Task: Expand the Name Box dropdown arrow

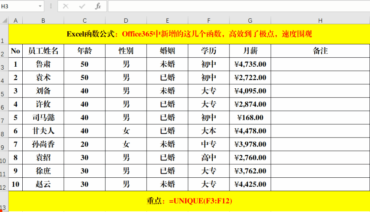Action: tap(40, 6)
